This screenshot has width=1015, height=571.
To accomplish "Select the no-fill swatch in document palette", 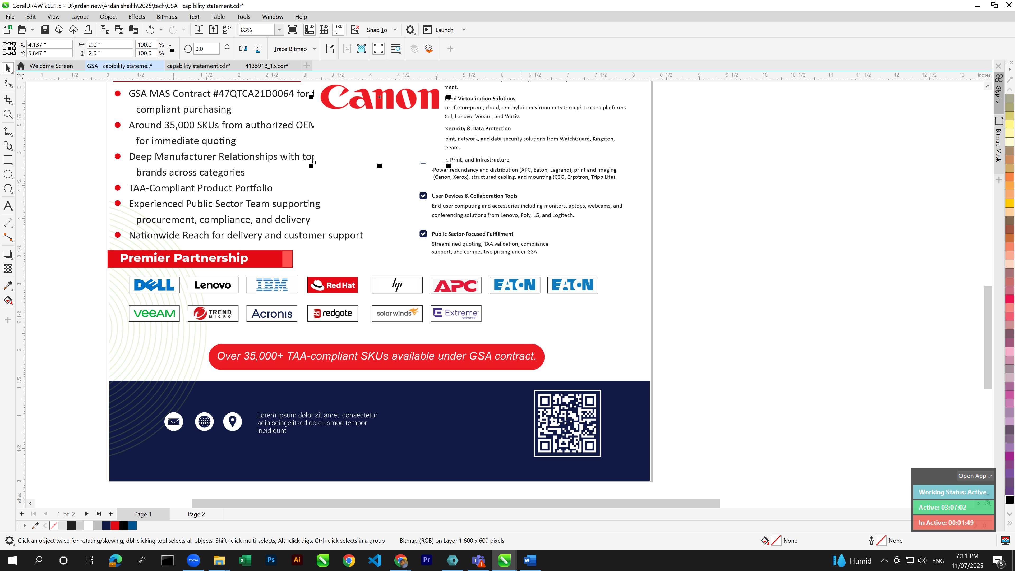I will click(54, 526).
